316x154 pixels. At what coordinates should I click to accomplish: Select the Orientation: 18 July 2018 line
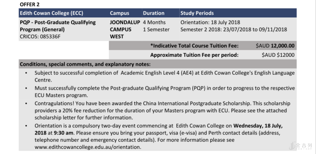tap(210, 22)
